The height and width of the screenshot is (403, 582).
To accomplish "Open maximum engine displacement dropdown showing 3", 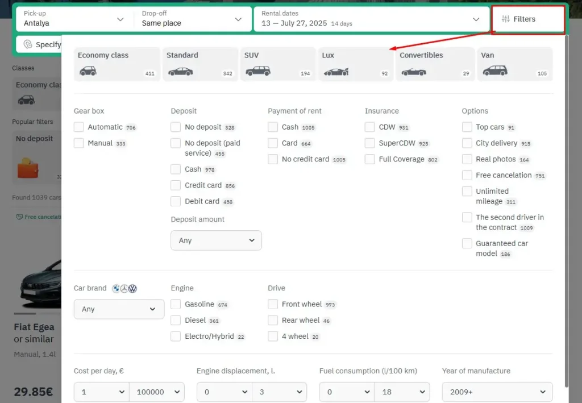I will (280, 392).
